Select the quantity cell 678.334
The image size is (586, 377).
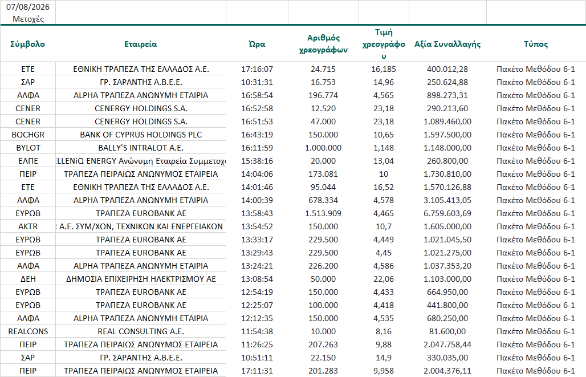tap(323, 200)
